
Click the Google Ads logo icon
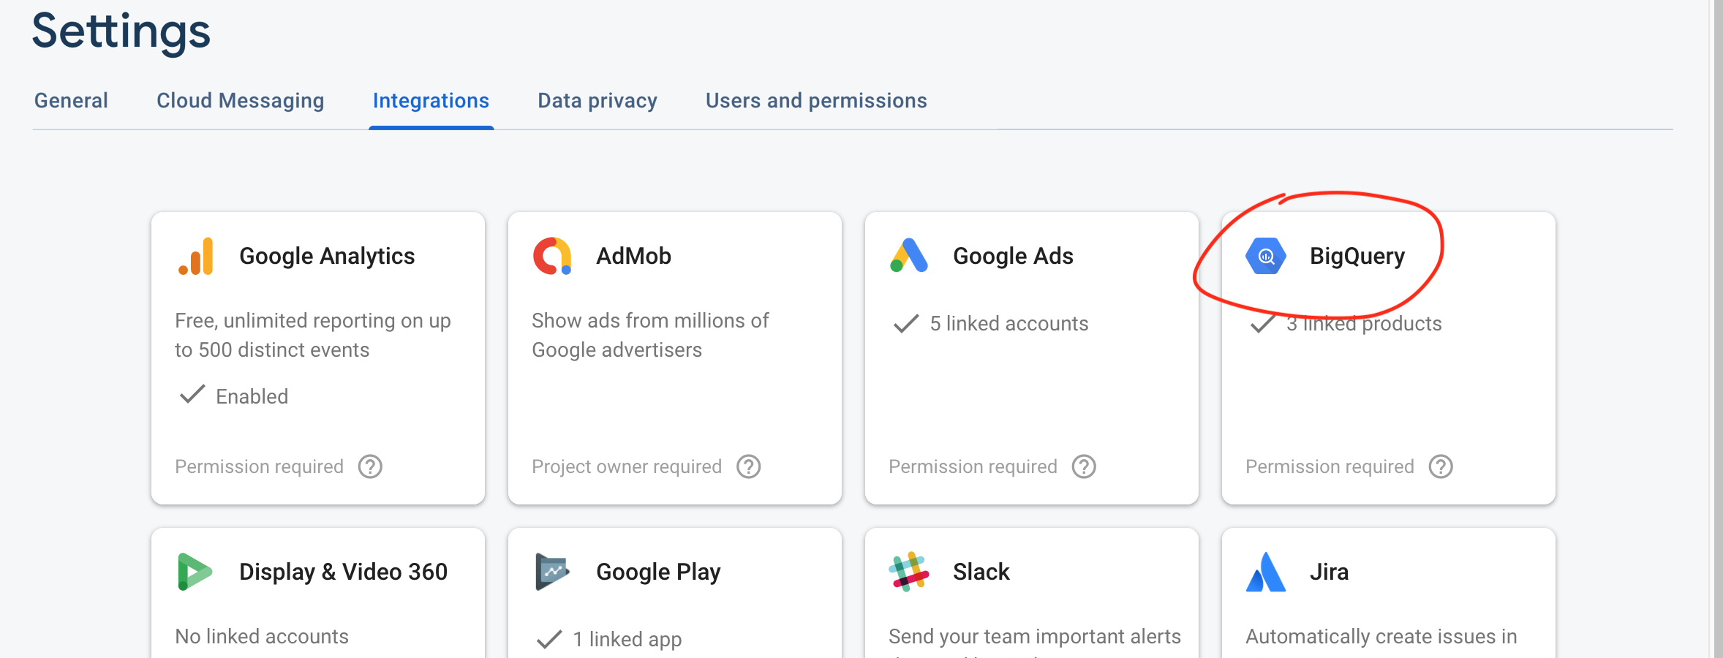[909, 256]
